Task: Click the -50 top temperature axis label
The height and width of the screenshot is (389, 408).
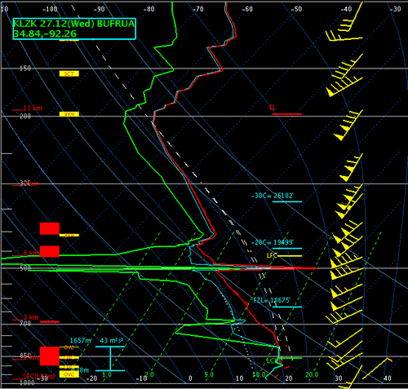Action: (296, 9)
